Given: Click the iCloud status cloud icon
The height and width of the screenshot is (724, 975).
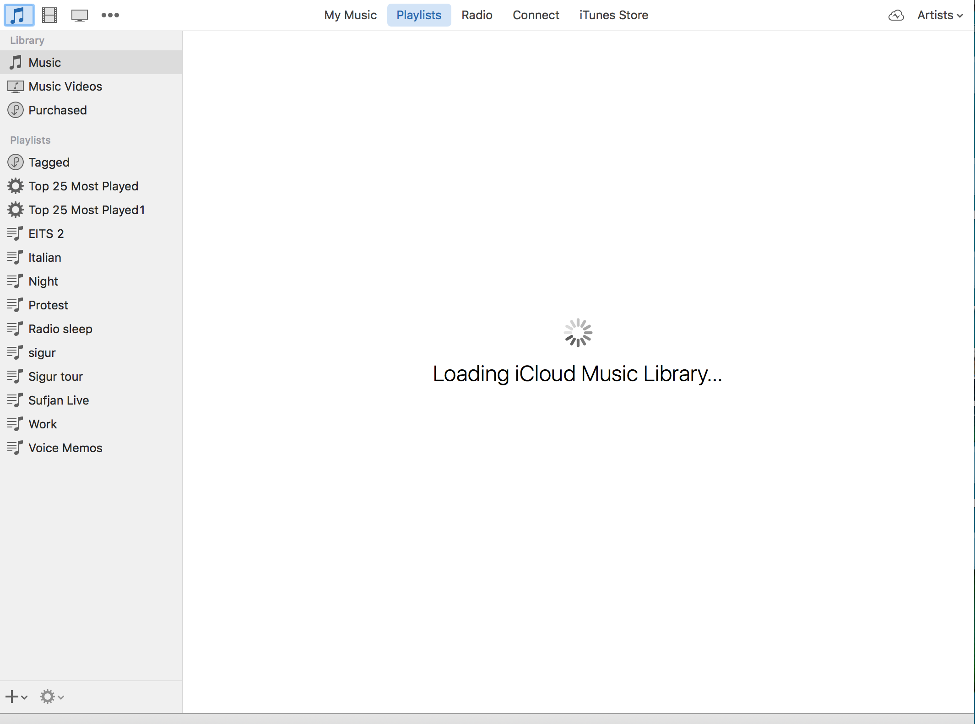Looking at the screenshot, I should [x=896, y=15].
